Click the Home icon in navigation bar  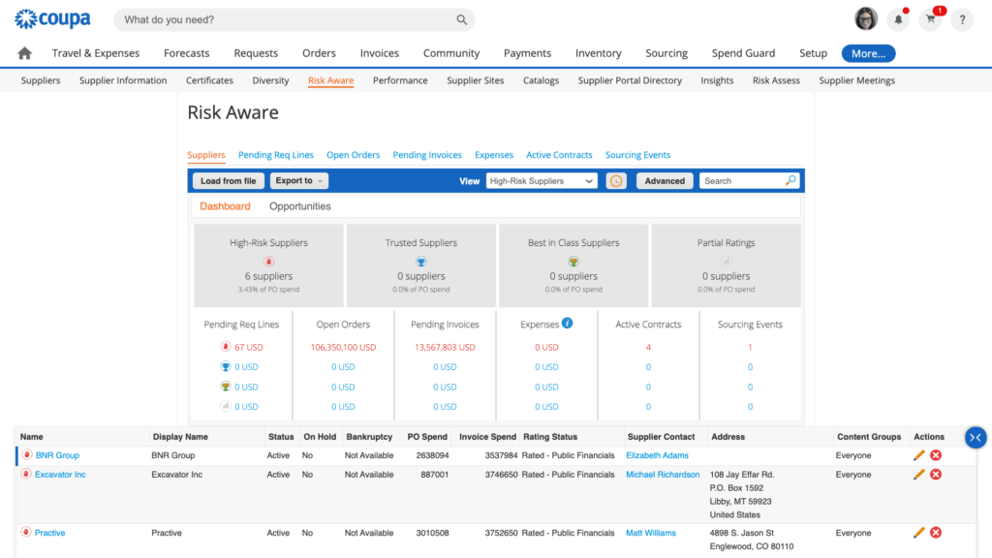pos(25,53)
